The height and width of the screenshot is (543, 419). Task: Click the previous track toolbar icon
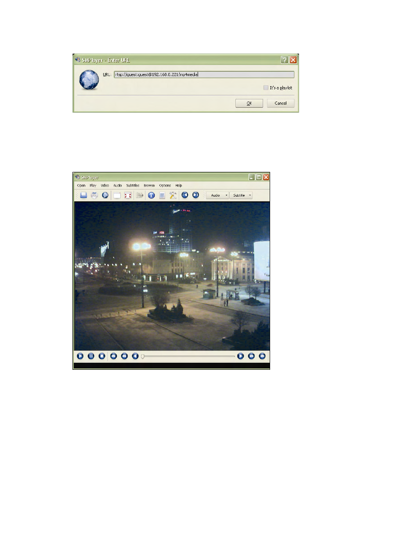pyautogui.click(x=185, y=195)
